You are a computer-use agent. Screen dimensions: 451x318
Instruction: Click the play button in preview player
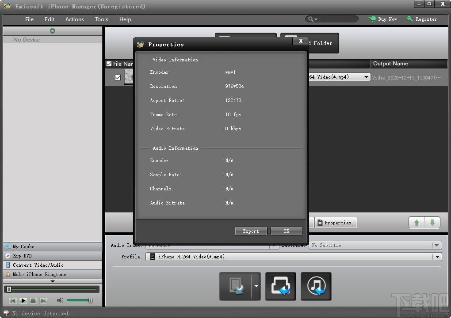click(x=23, y=301)
